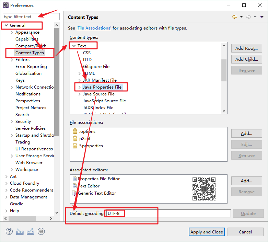This screenshot has width=268, height=242.
Task: Open the Back history dropdown arrow
Action: pos(241,17)
